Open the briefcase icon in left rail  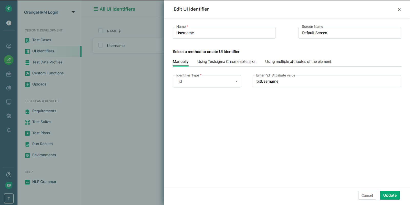[9, 74]
